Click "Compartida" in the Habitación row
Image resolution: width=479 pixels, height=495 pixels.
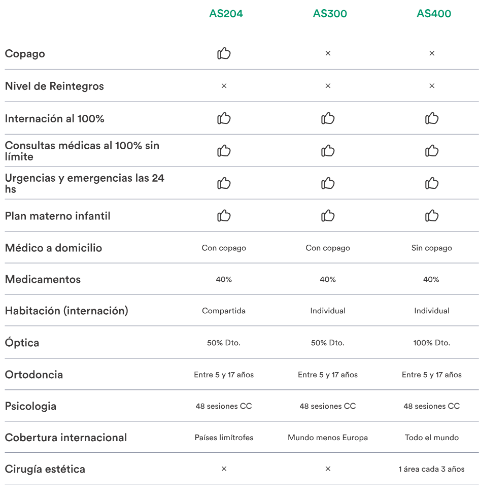pos(224,311)
